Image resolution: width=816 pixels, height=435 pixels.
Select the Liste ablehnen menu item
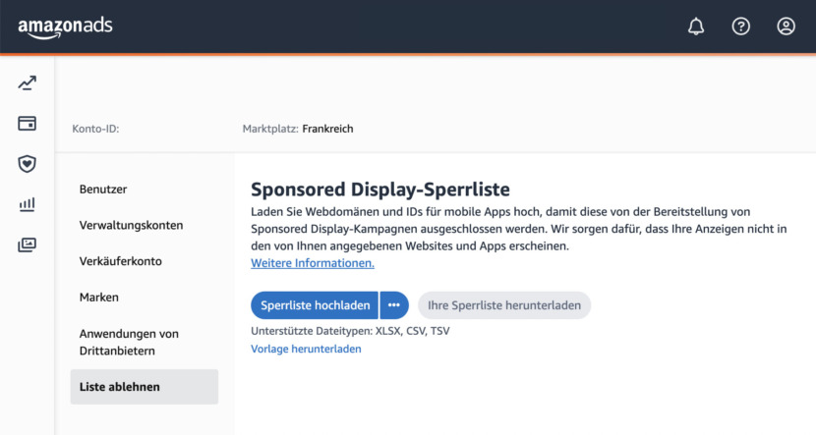coord(145,387)
